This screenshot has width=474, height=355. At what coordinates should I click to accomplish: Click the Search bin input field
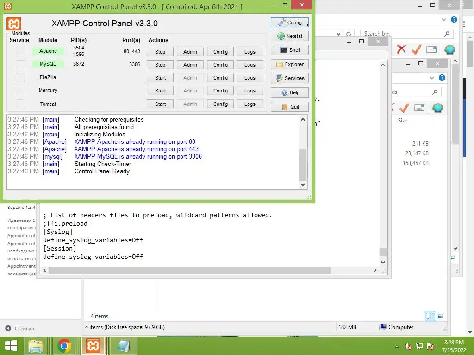tap(403, 34)
